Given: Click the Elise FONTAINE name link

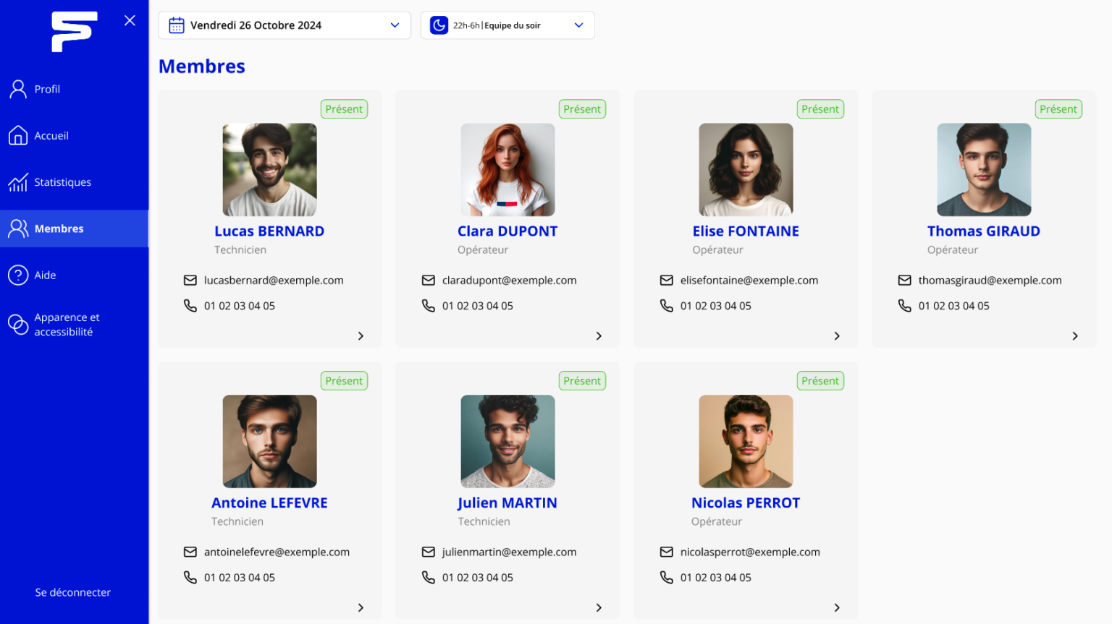Looking at the screenshot, I should [x=746, y=231].
